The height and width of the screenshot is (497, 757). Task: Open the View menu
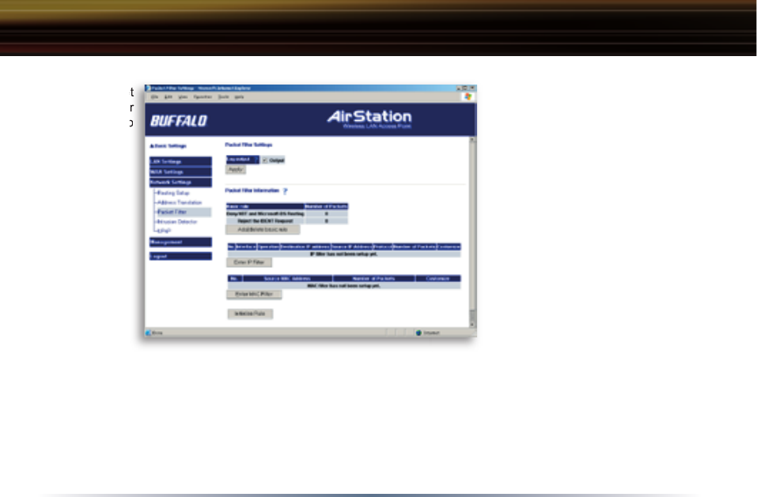(x=183, y=97)
